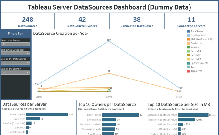Click the Research legend color swatch
The width and height of the screenshot is (219, 135).
(188, 47)
